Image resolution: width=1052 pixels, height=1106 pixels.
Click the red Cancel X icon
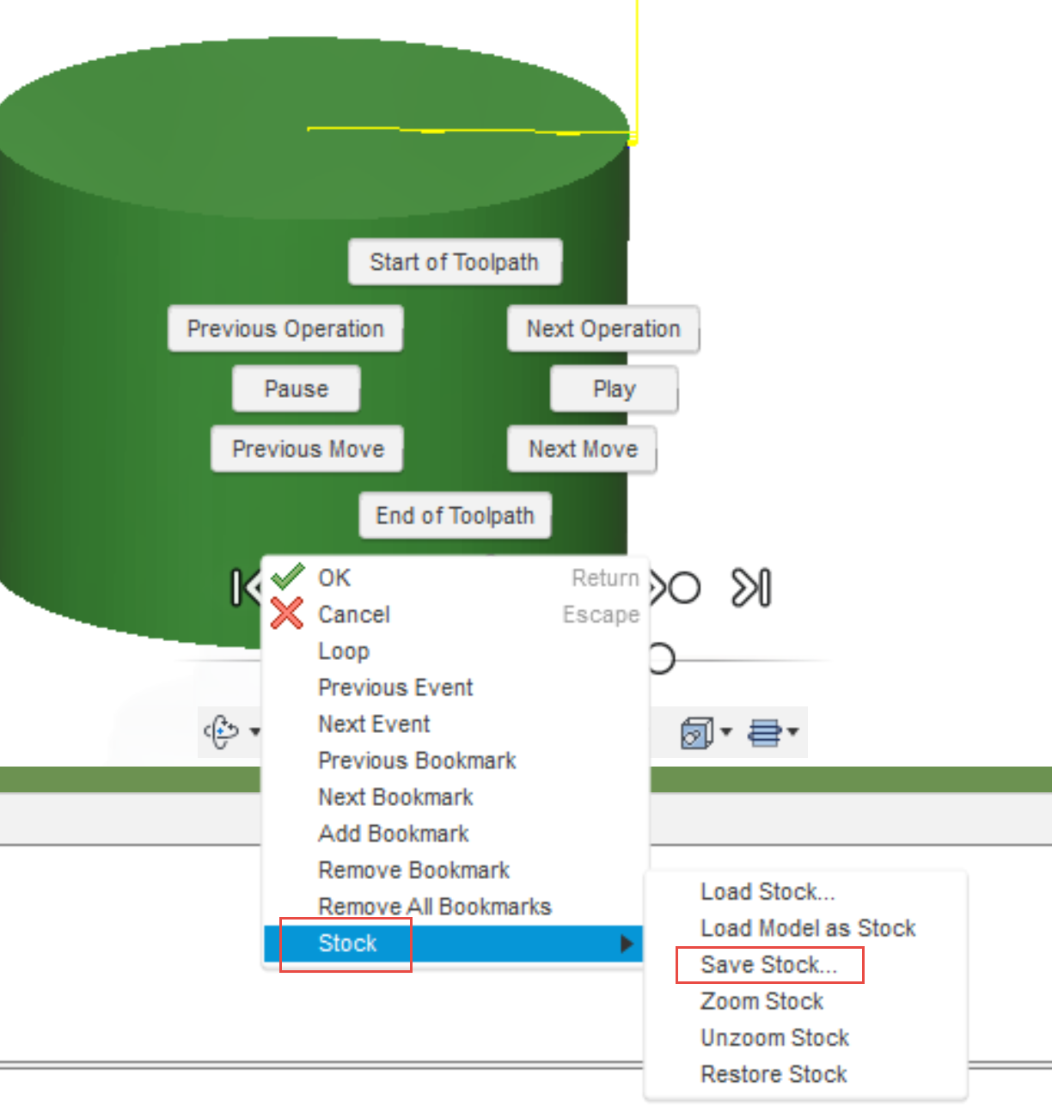pos(287,614)
